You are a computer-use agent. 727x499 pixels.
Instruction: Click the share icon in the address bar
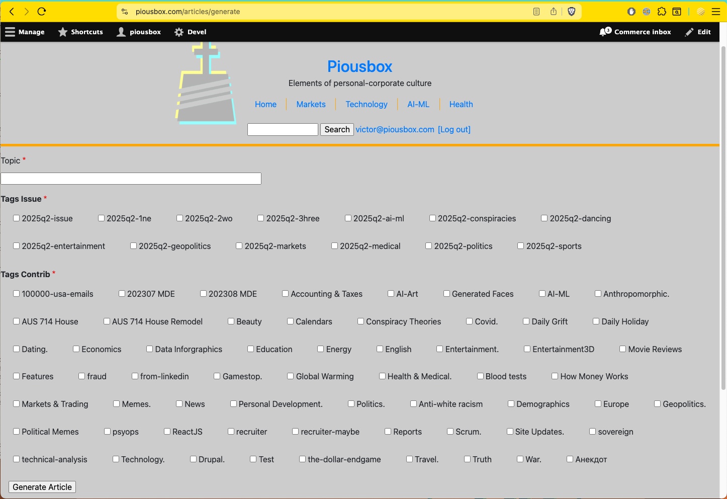(x=554, y=11)
